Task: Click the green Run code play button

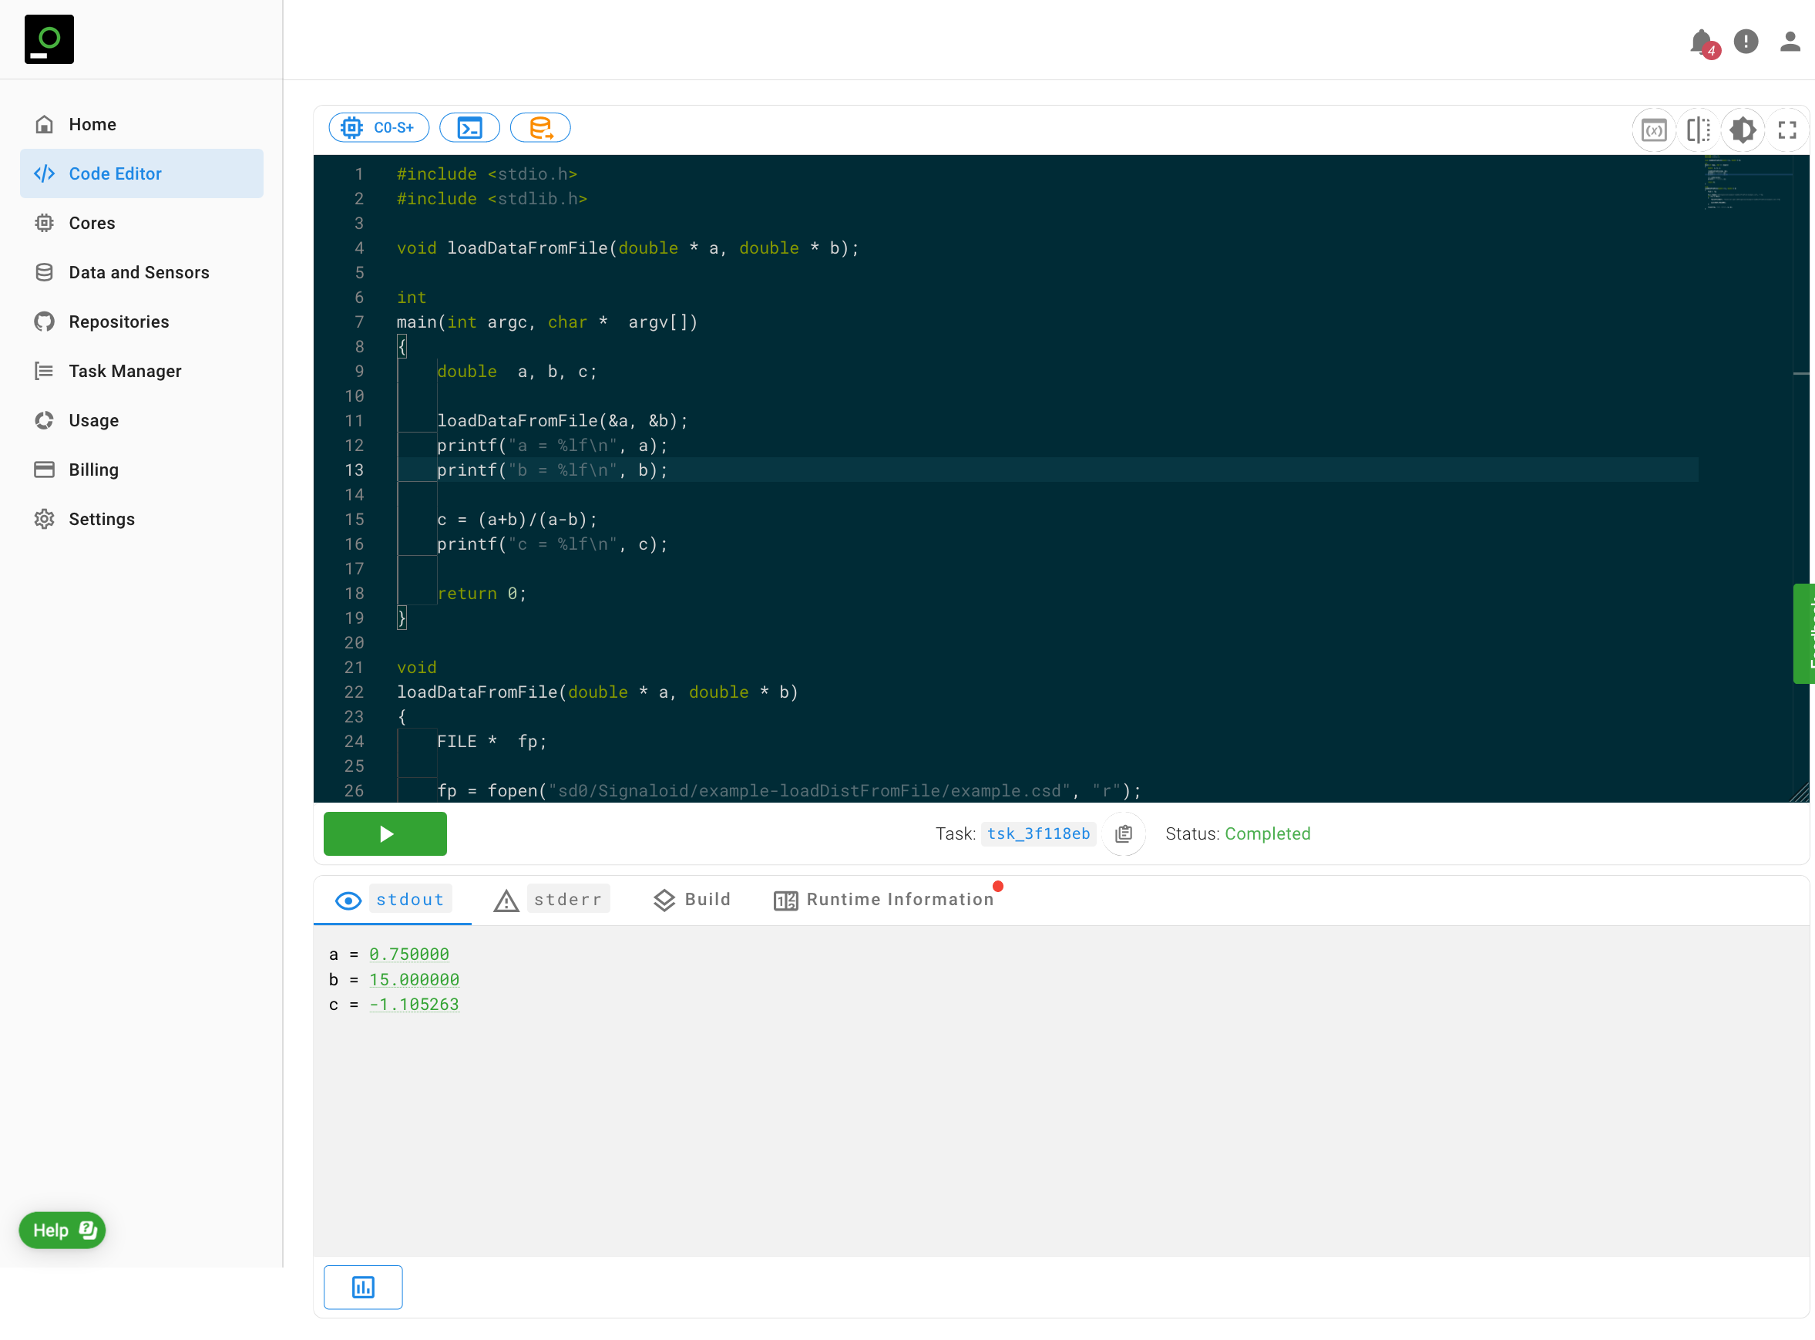Action: click(x=385, y=834)
